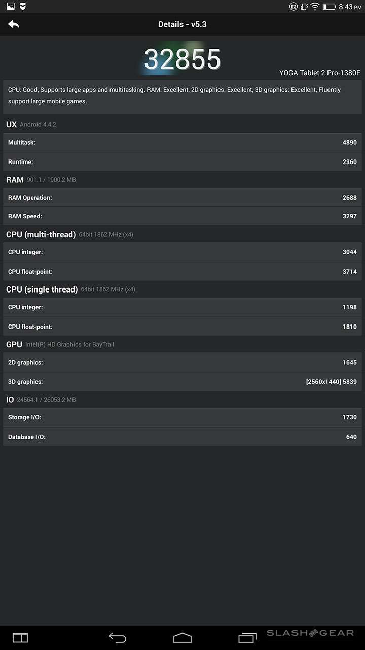Tap the RAM Speed result row
The width and height of the screenshot is (365, 650).
click(x=182, y=216)
